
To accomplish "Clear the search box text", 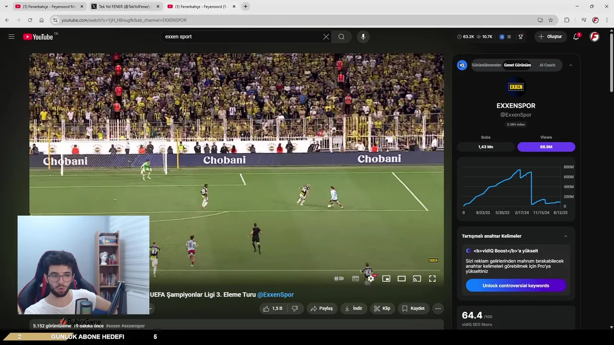I will click(x=326, y=36).
